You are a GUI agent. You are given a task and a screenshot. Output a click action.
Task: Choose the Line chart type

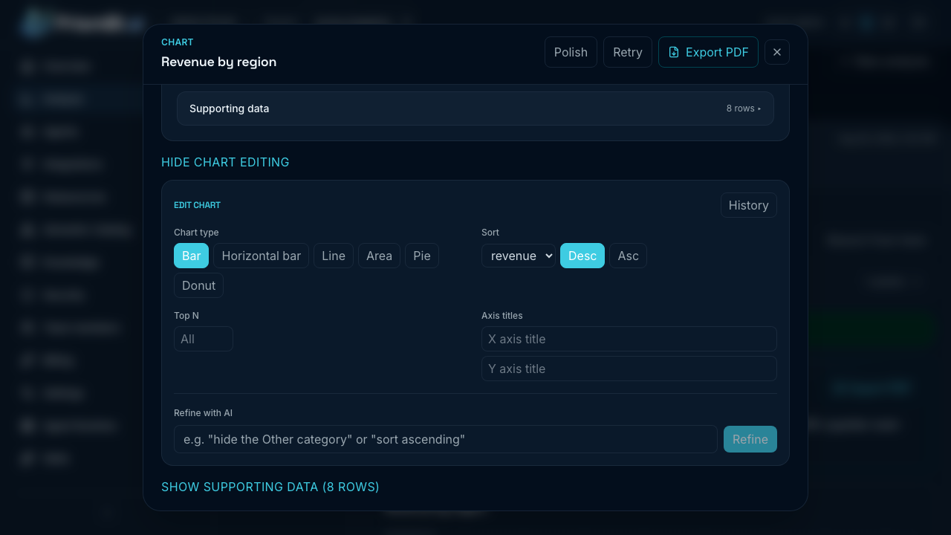[x=334, y=256]
